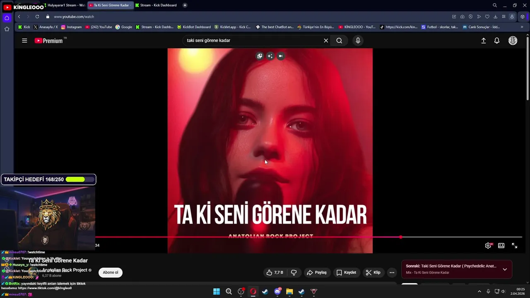Open the (242) YouTube bookmark
Screen dimensions: 530x298
(99, 27)
